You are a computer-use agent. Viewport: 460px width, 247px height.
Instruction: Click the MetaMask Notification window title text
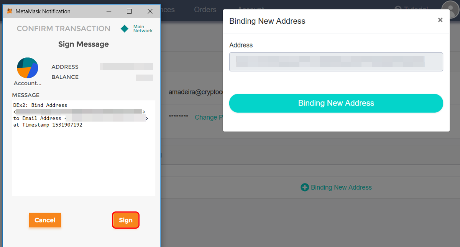(x=43, y=11)
